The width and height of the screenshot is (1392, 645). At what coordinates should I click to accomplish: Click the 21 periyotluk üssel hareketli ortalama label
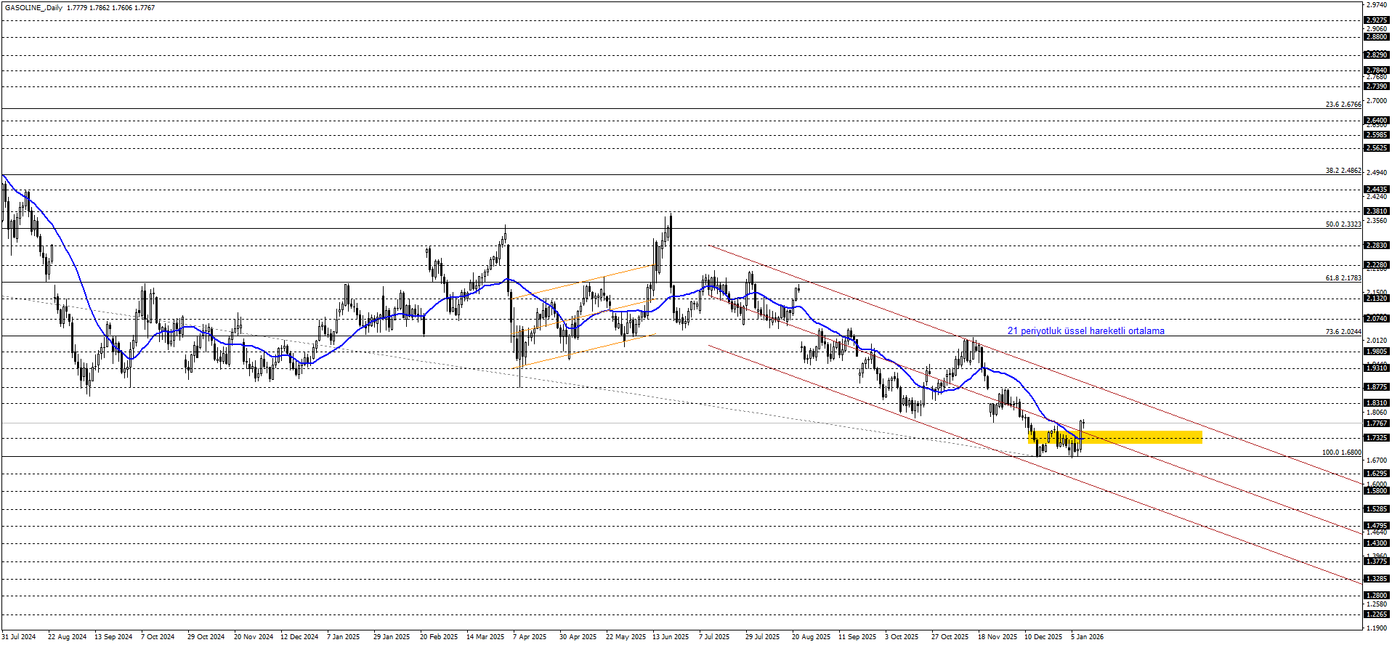1085,331
